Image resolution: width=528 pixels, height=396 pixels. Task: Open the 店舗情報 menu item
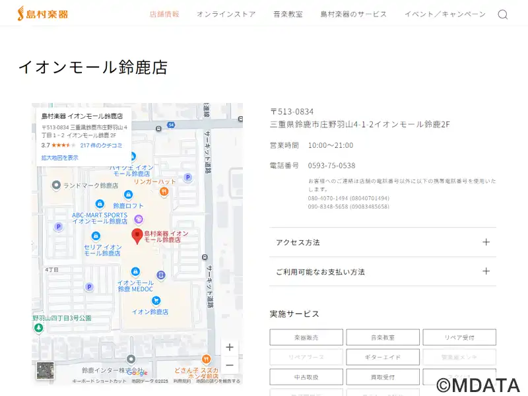(164, 14)
